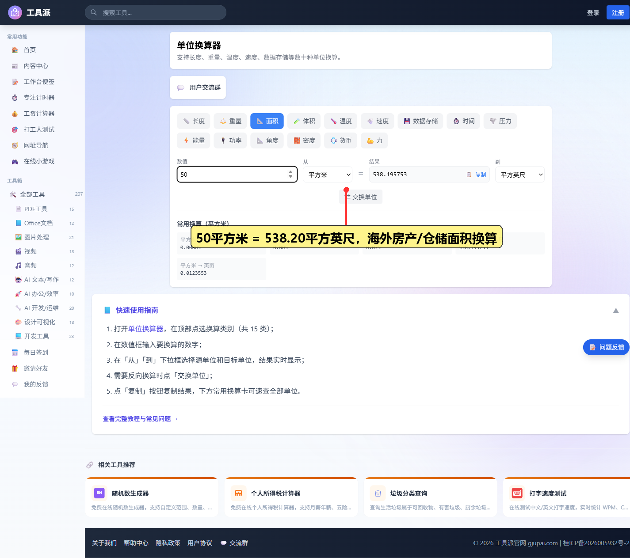This screenshot has height=558, width=630.
Task: Switch to 长度 unit tab
Action: pyautogui.click(x=194, y=121)
